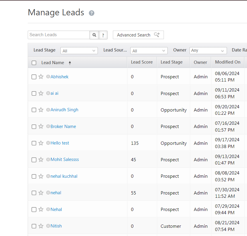
Task: Open the Broker Name lead link
Action: (x=63, y=127)
